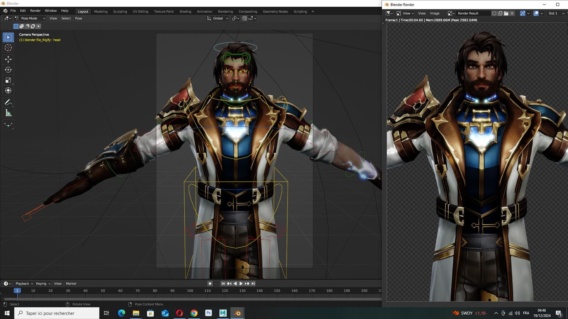
Task: Play the animation forward
Action: 241,284
